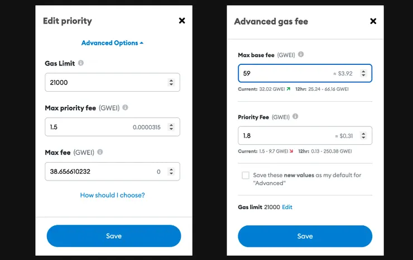This screenshot has width=413, height=260.
Task: Click info icon next to Priority Fee
Action: tap(295, 117)
